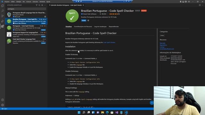The height and width of the screenshot is (115, 205).
Task: Click the extensions search input field
Action: (x=27, y=9)
